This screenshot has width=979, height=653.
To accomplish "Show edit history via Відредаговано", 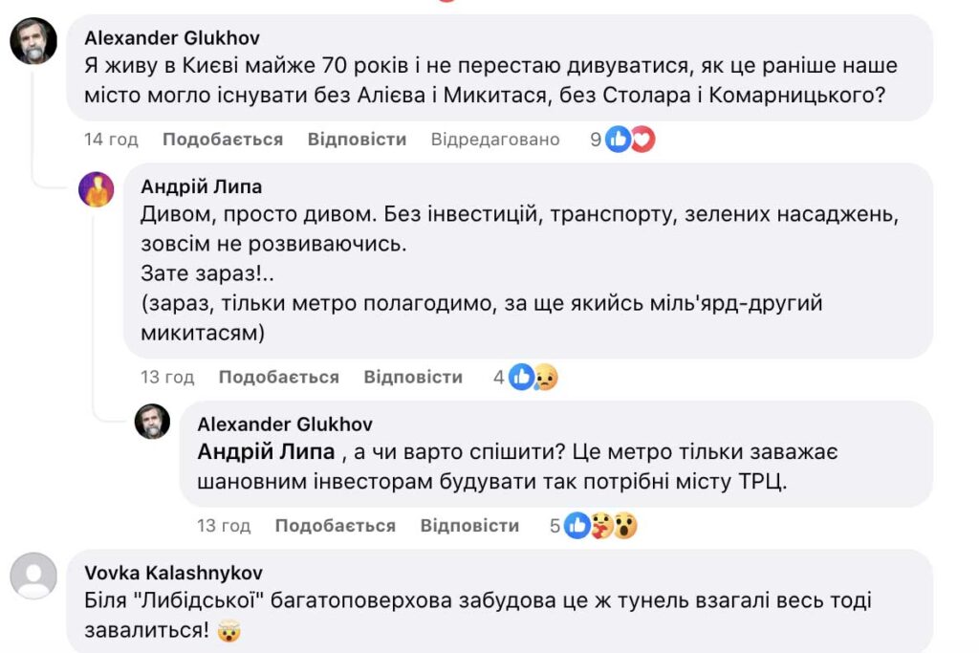I will point(494,140).
